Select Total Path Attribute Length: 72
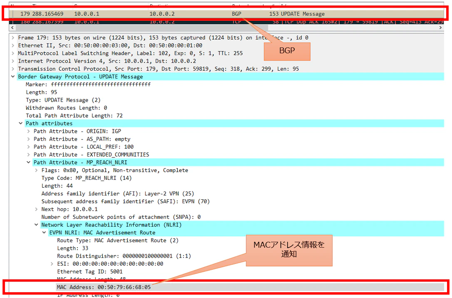 tap(74, 116)
